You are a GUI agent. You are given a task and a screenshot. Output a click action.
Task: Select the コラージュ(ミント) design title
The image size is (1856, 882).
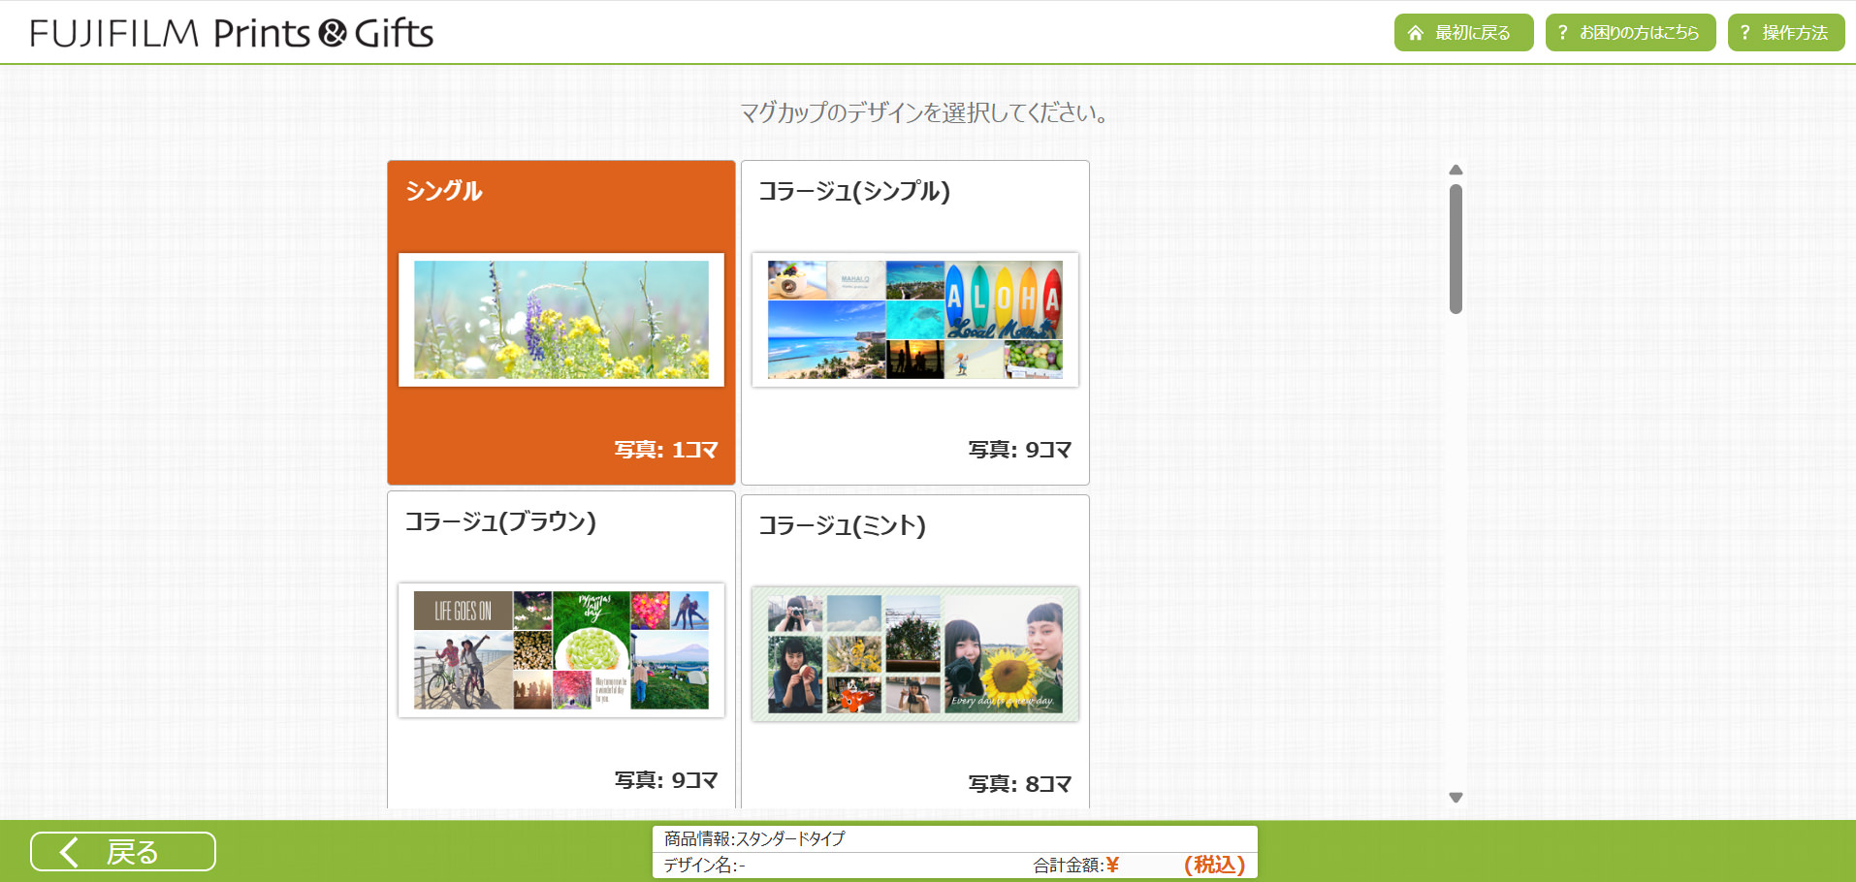[x=842, y=525]
